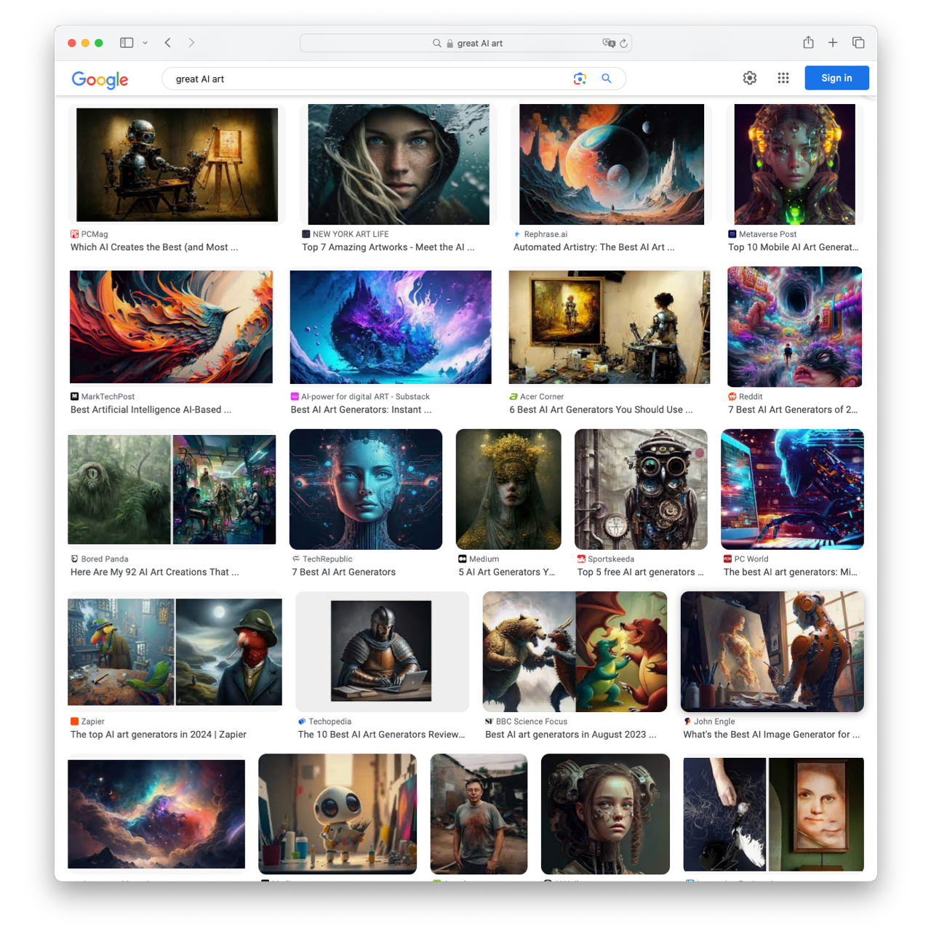The height and width of the screenshot is (931, 931).
Task: Click the TechRepublic robot face thumbnail
Action: (x=365, y=489)
